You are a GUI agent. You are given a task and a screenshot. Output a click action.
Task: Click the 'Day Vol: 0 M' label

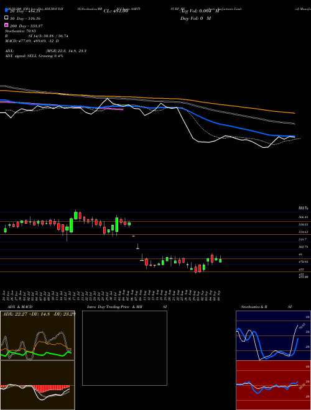[195, 18]
